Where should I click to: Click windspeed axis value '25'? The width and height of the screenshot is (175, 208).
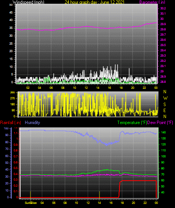pyautogui.click(x=11, y=43)
